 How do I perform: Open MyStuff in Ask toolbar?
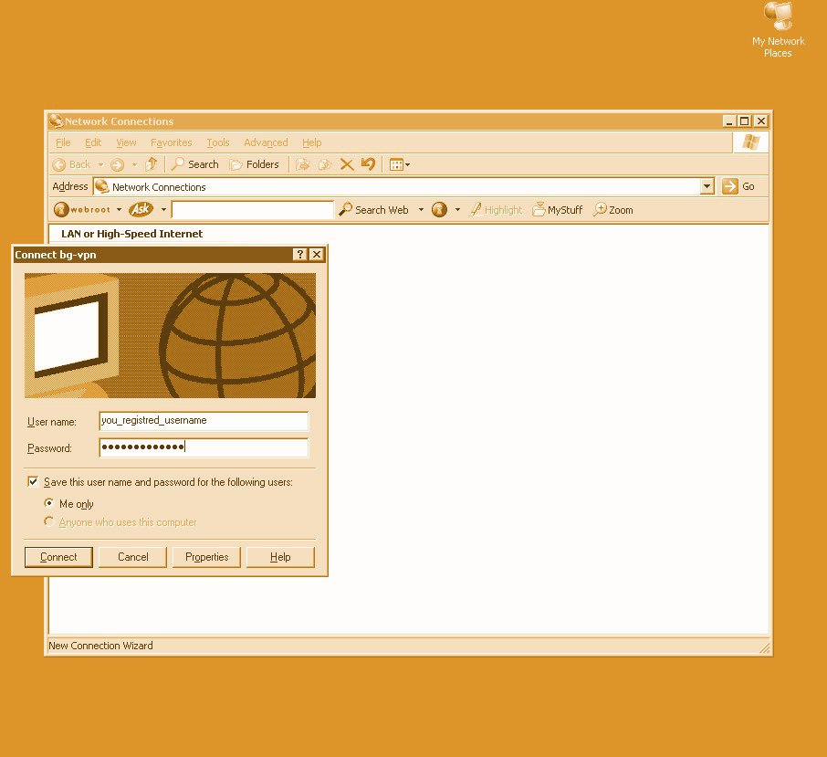[557, 209]
